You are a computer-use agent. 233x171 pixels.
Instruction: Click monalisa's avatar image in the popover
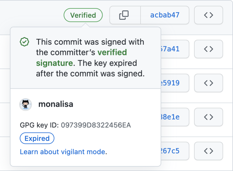[x=26, y=104]
